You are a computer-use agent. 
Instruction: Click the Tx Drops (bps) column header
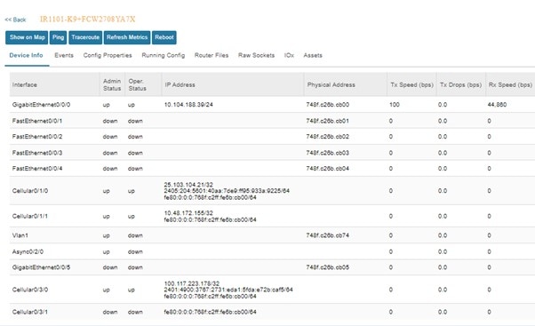click(x=460, y=85)
